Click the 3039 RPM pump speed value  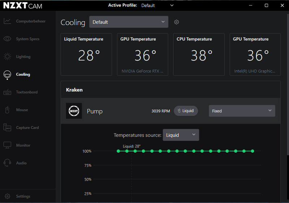tap(161, 111)
